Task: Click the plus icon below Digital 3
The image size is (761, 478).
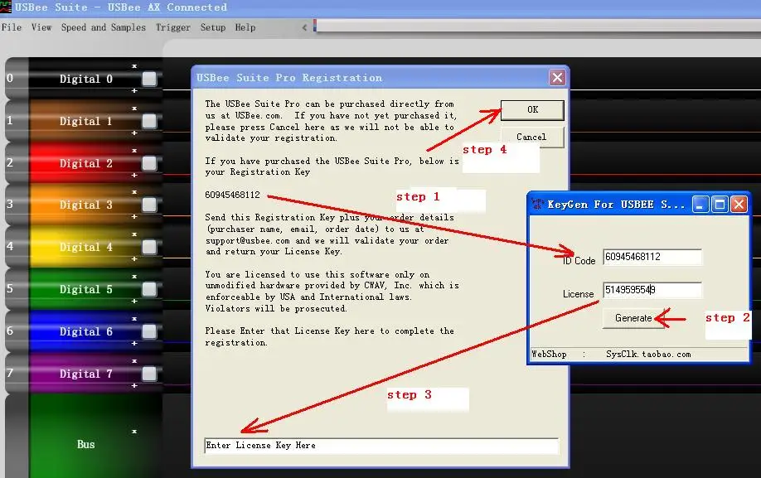Action: 134,217
